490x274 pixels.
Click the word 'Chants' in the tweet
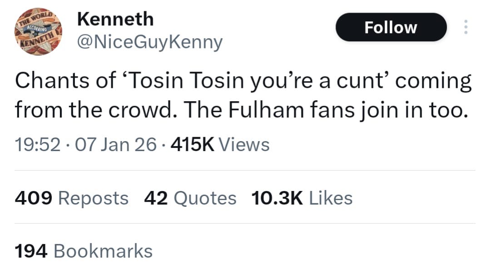pos(46,82)
